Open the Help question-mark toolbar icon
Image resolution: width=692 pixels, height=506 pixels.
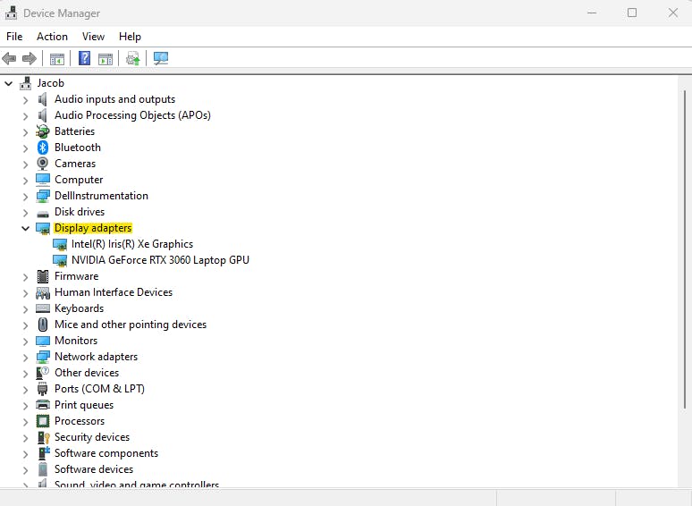tap(84, 58)
